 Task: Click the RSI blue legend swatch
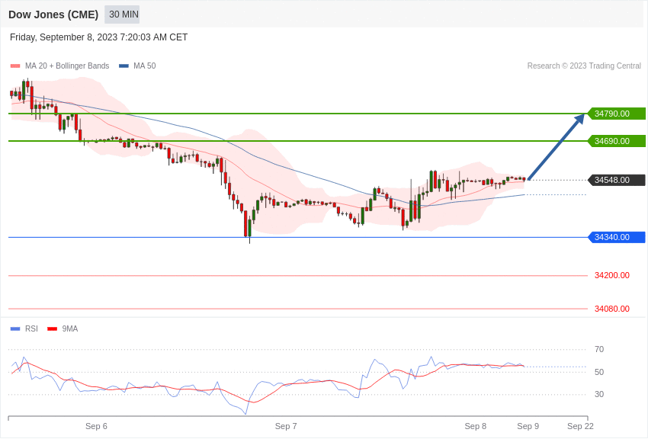coord(15,329)
